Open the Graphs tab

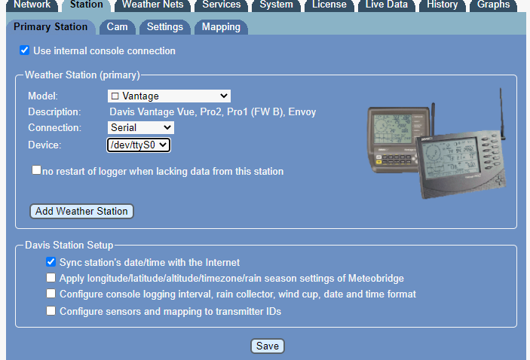(x=493, y=5)
